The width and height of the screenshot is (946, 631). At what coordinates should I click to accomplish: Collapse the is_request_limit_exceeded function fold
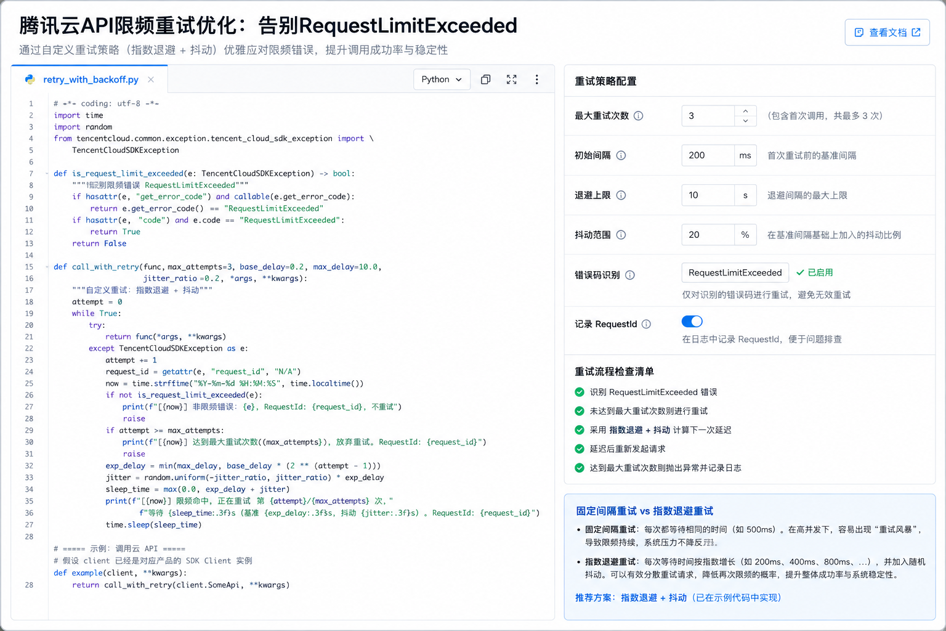click(x=47, y=174)
